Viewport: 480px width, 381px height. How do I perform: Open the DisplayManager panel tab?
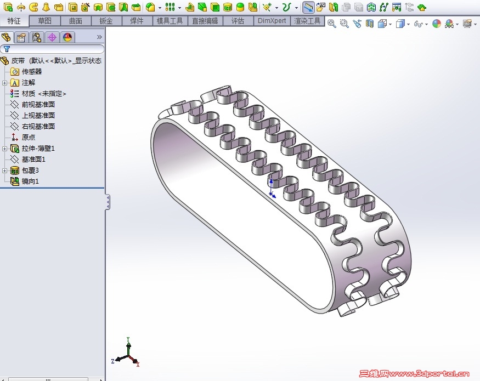coord(67,37)
